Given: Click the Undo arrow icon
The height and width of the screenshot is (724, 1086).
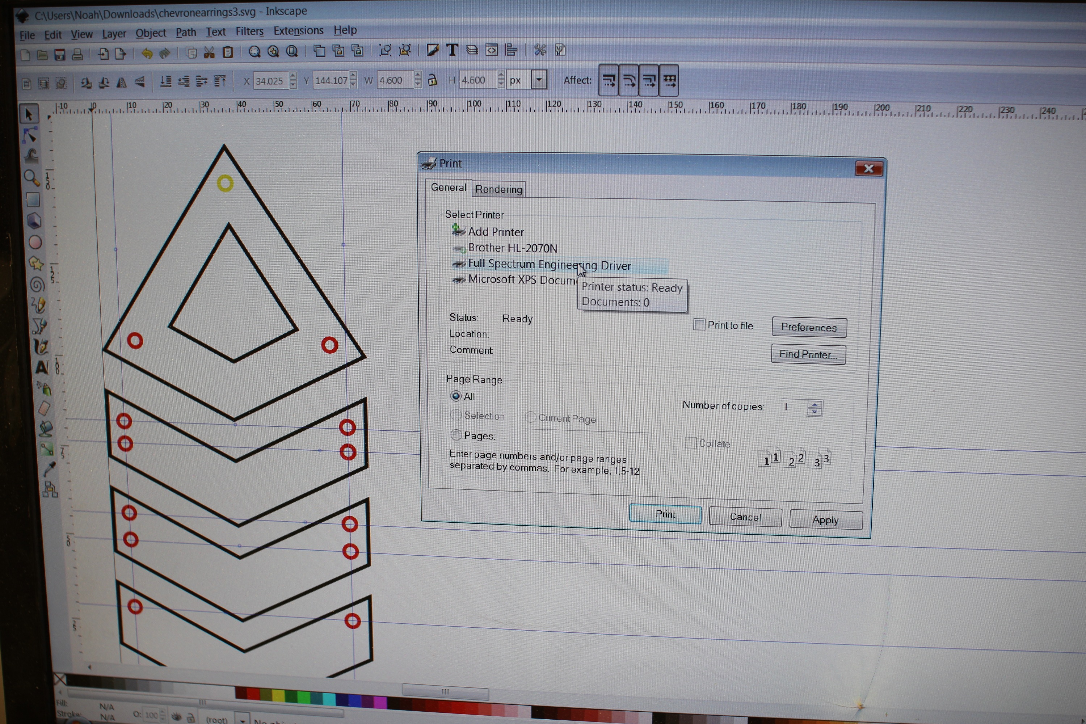Looking at the screenshot, I should 147,54.
